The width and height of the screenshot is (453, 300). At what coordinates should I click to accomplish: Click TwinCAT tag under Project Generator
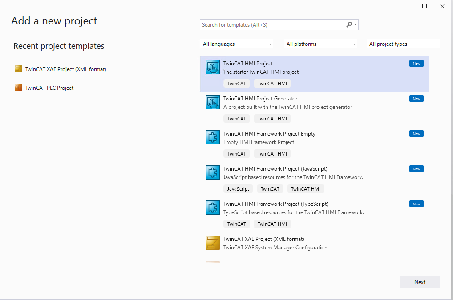[237, 119]
